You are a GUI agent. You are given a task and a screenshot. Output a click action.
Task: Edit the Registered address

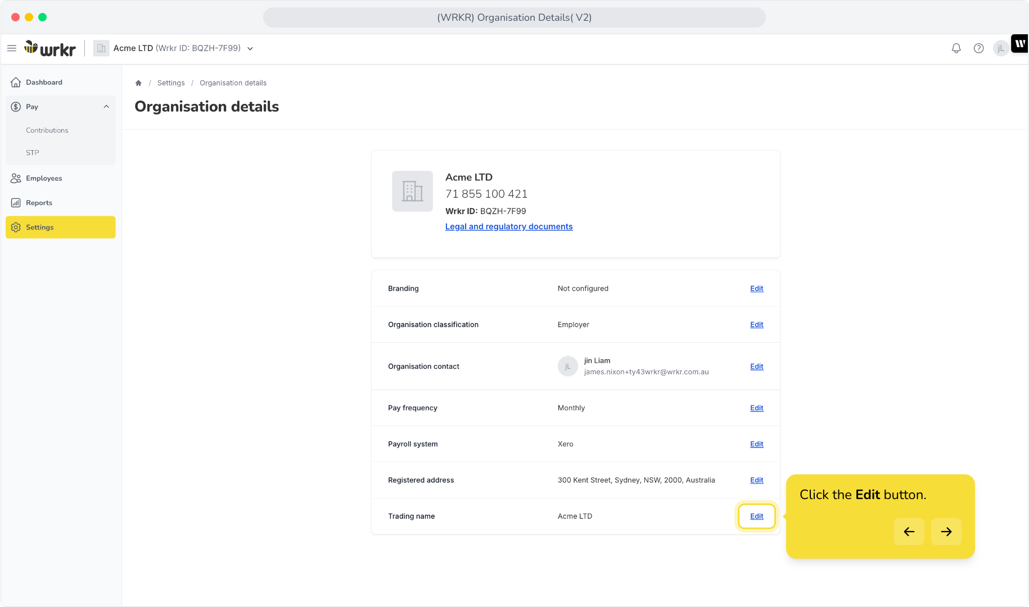click(x=757, y=480)
